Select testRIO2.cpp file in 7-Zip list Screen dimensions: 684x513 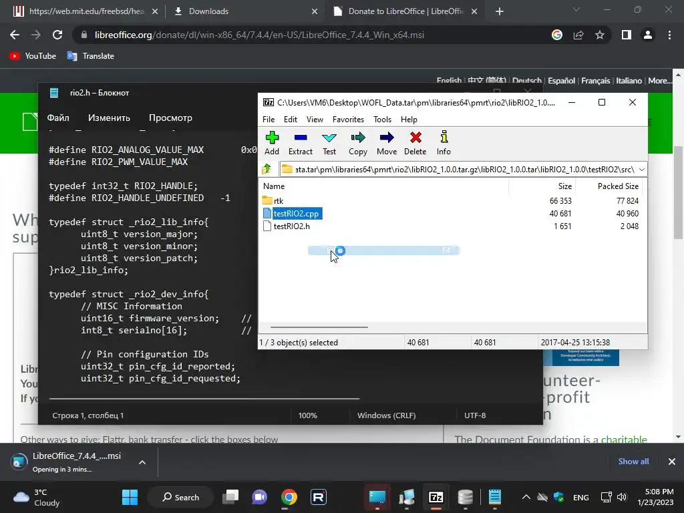[296, 213]
